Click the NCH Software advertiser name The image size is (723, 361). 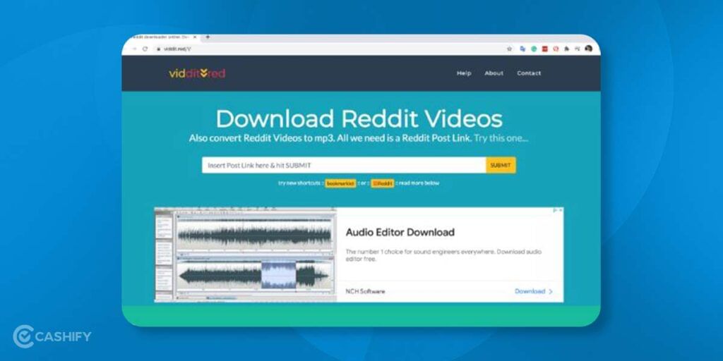(365, 291)
